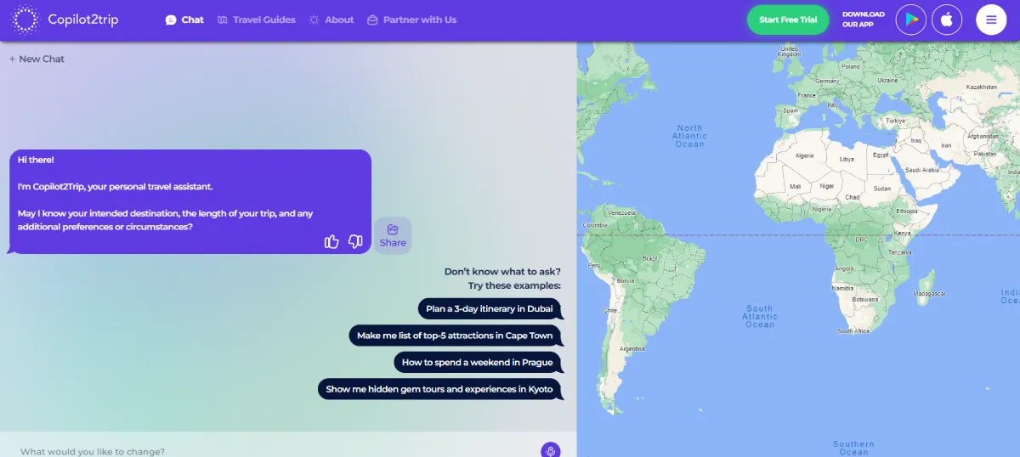The height and width of the screenshot is (457, 1020).
Task: Give the message a thumbs down
Action: (x=355, y=242)
